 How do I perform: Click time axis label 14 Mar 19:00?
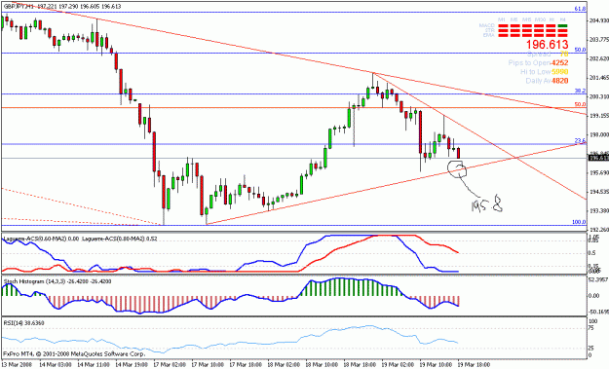[131, 365]
